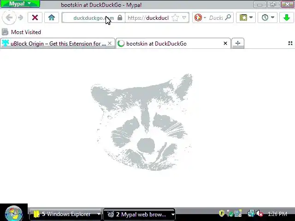
Task: Open the Windows Start orb
Action: [14, 213]
